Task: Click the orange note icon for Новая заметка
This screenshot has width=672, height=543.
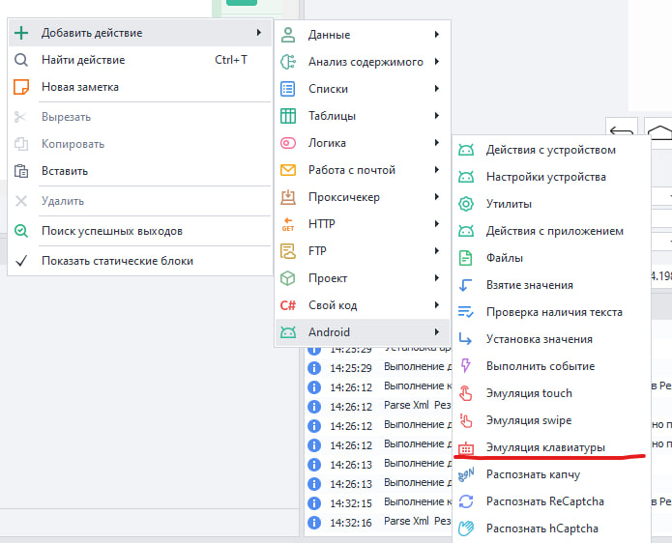Action: pos(21,87)
